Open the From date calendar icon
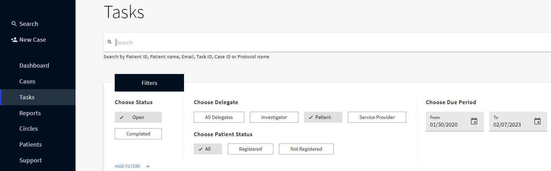This screenshot has width=551, height=171. (x=474, y=121)
